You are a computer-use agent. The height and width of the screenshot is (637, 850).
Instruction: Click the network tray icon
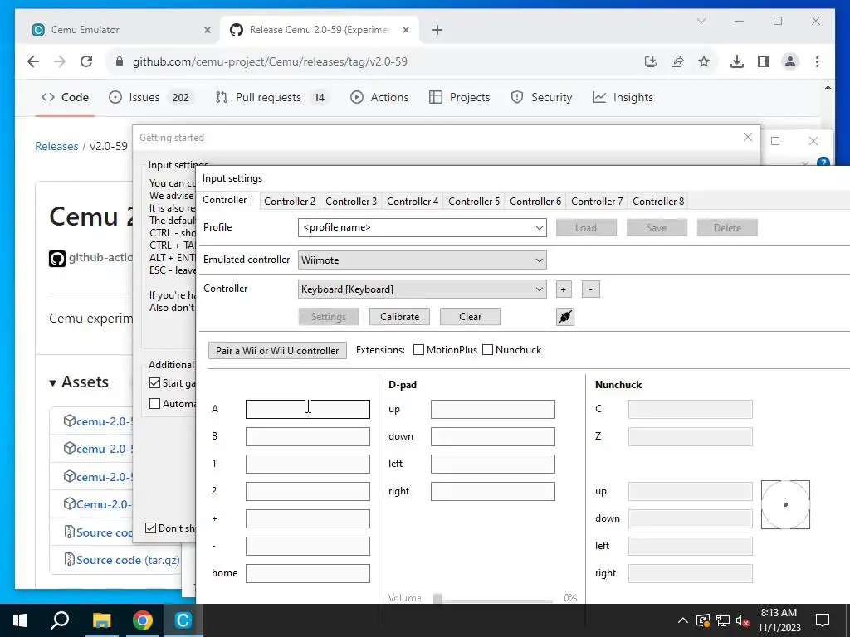[x=723, y=620]
